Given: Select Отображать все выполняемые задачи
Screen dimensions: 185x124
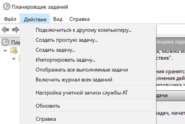Looking at the screenshot, I should (x=82, y=70).
